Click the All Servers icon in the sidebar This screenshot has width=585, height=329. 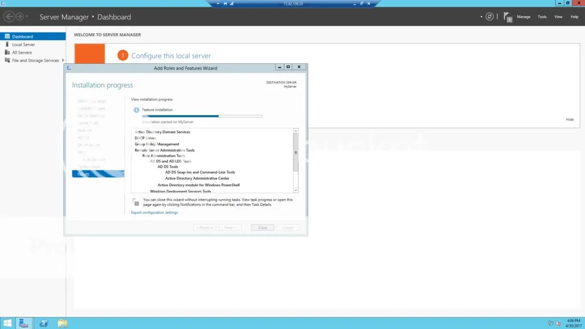[7, 52]
